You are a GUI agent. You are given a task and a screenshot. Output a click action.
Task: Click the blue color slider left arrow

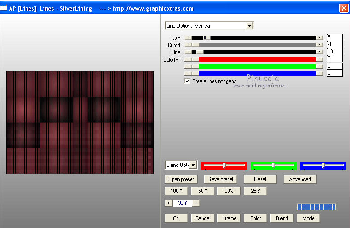point(188,73)
